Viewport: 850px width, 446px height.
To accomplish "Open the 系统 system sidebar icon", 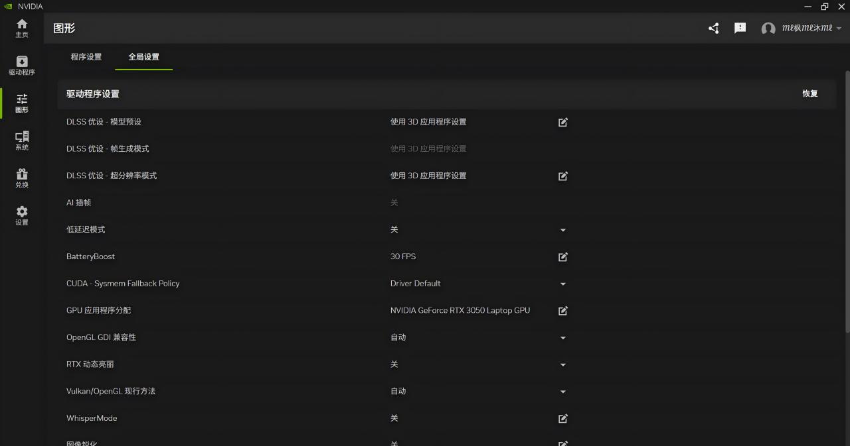I will [22, 140].
